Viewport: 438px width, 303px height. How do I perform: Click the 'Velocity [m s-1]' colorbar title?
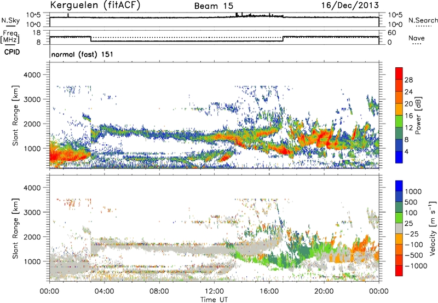433,228
